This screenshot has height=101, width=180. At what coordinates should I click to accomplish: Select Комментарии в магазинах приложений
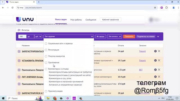click(66, 82)
